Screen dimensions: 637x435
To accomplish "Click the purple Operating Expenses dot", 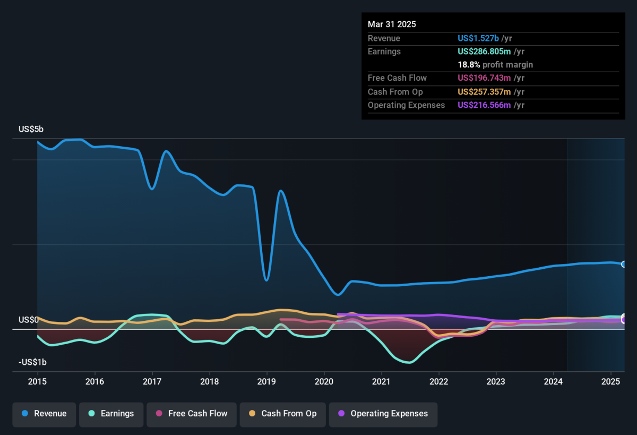I will 341,414.
